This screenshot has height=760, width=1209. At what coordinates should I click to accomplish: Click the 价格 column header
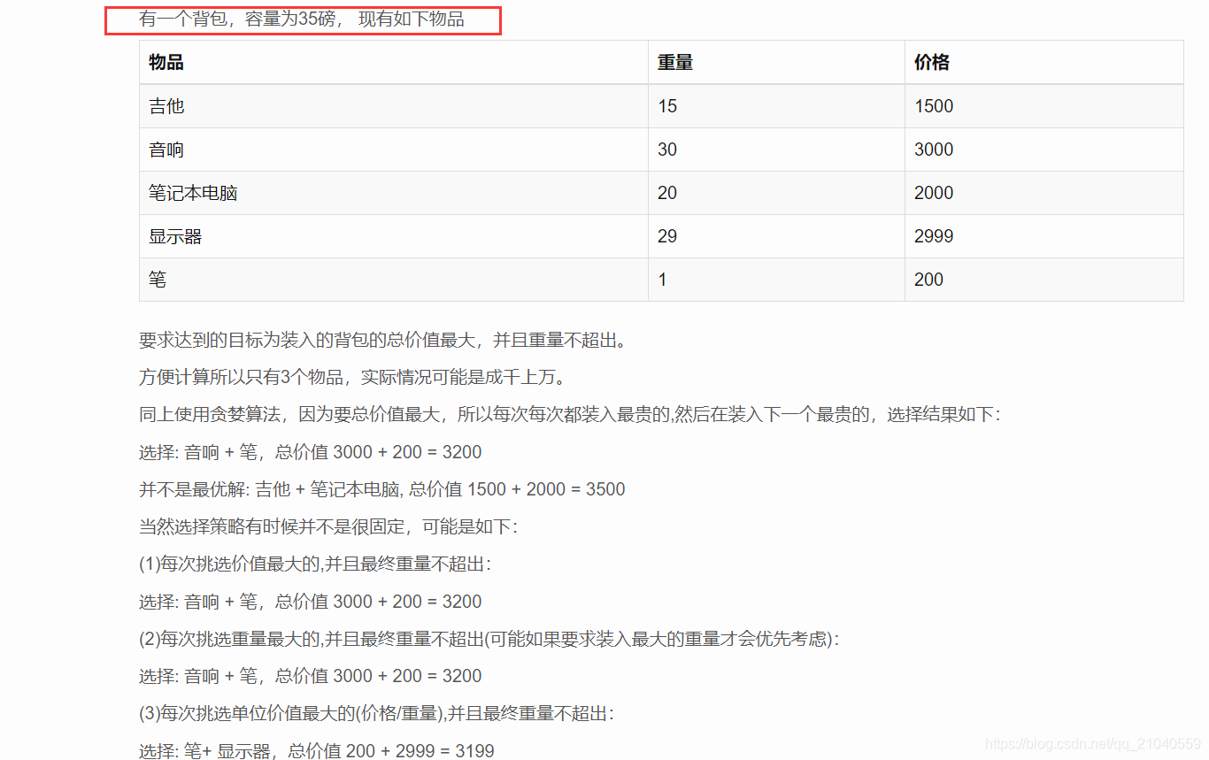click(x=1044, y=62)
